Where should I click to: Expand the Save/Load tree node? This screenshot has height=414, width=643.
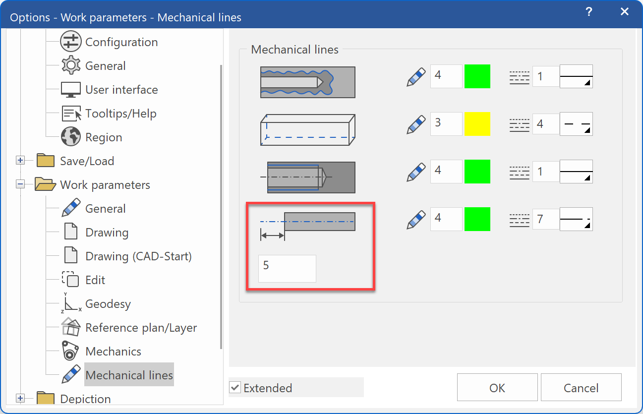(20, 161)
